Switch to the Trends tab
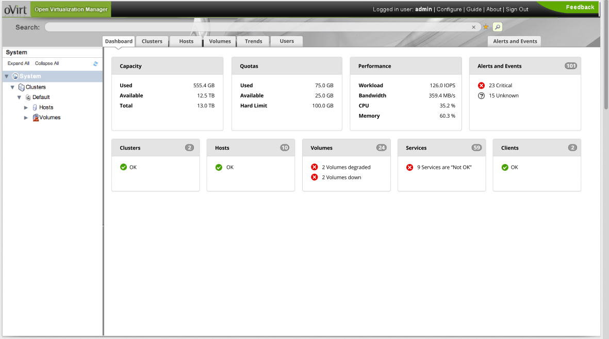The height and width of the screenshot is (339, 609). 253,41
